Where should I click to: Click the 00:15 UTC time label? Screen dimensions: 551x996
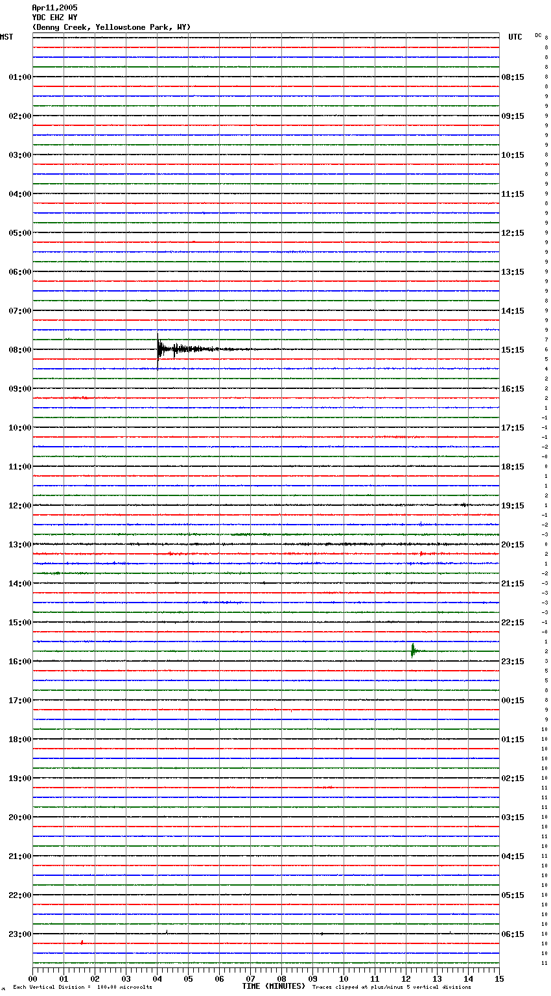(x=513, y=701)
